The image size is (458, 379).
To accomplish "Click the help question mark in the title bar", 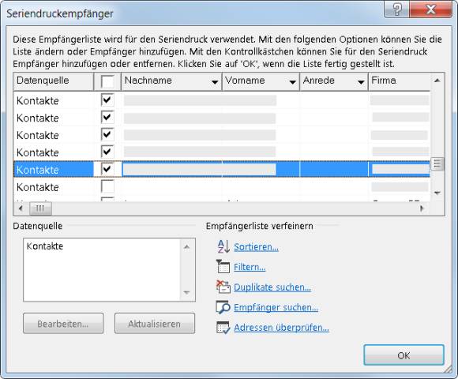I will (396, 9).
